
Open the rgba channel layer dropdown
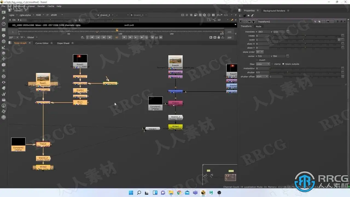[x=13, y=15]
